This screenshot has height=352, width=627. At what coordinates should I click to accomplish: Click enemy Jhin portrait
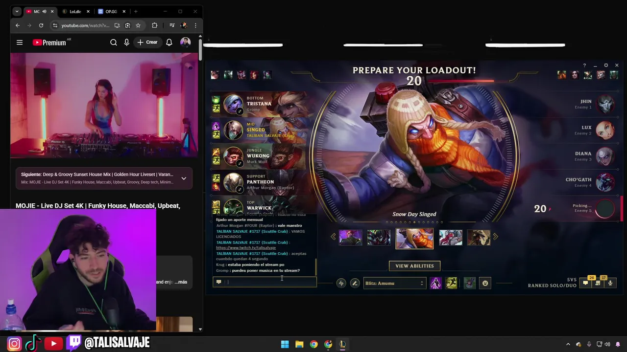[x=605, y=104]
